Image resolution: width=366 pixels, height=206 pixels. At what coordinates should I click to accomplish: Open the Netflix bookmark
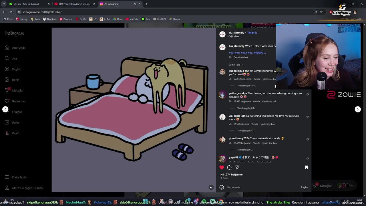pyautogui.click(x=81, y=19)
